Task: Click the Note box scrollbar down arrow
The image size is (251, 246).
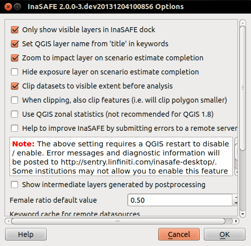Action: coord(236,172)
